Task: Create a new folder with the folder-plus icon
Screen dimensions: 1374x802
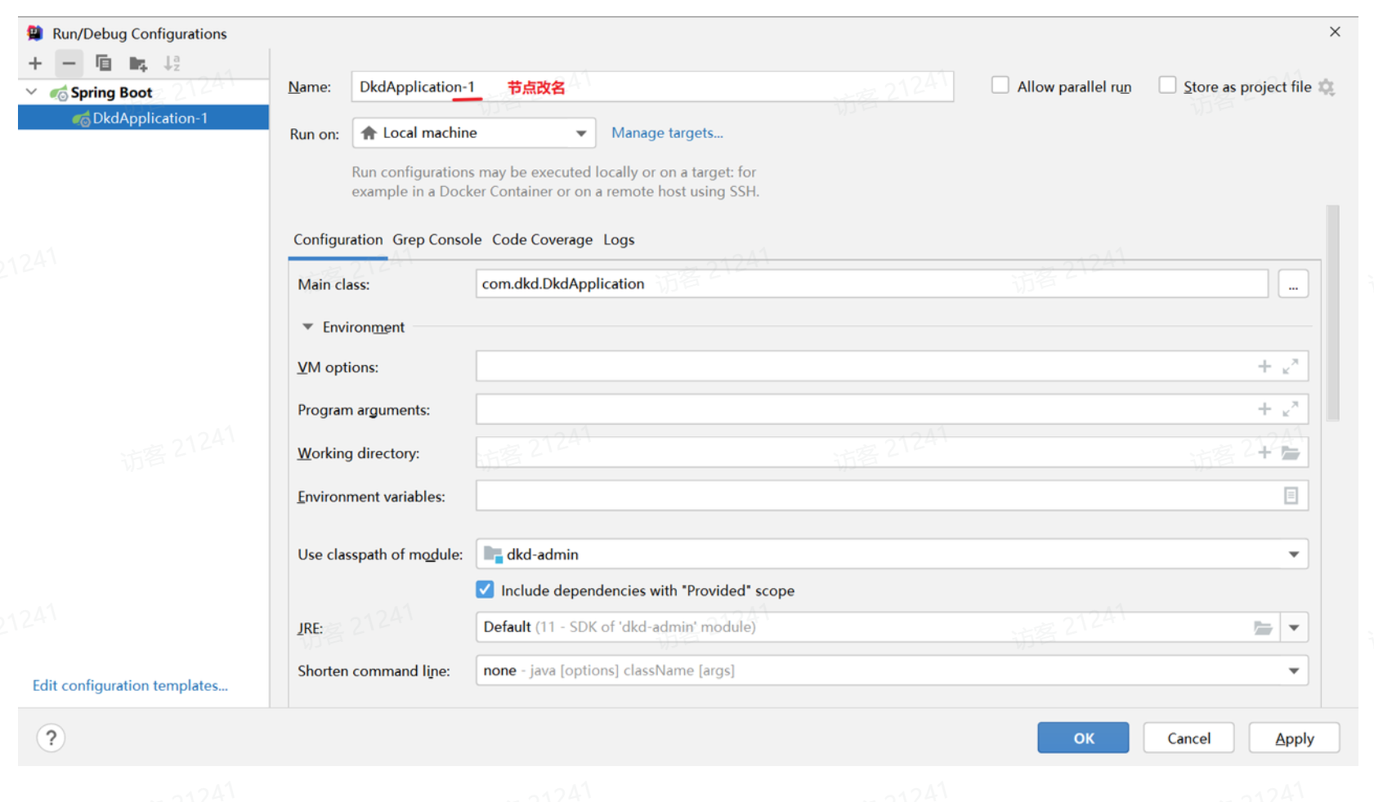Action: pos(138,63)
